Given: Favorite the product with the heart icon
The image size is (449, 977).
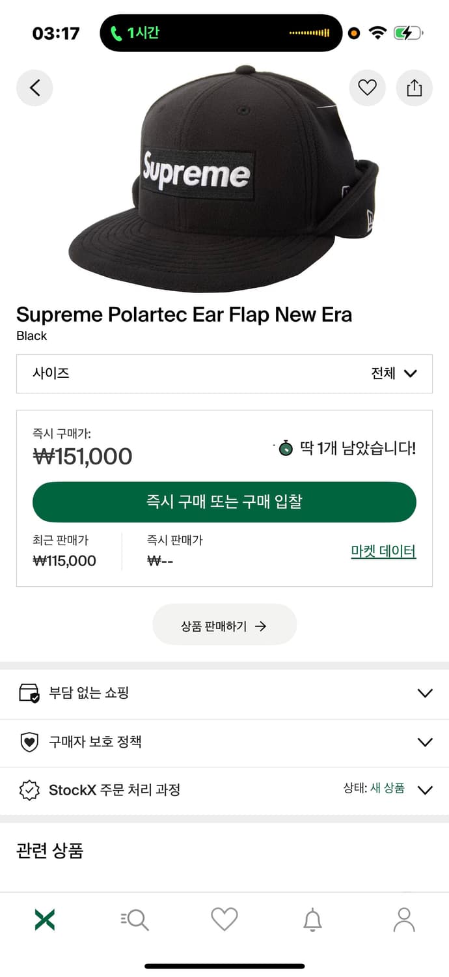Looking at the screenshot, I should (367, 88).
